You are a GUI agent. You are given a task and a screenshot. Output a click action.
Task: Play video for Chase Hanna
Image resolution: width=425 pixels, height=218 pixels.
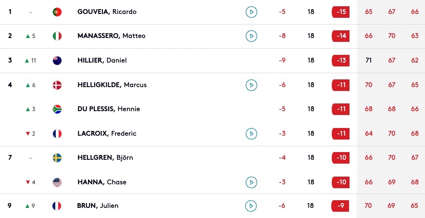251,182
